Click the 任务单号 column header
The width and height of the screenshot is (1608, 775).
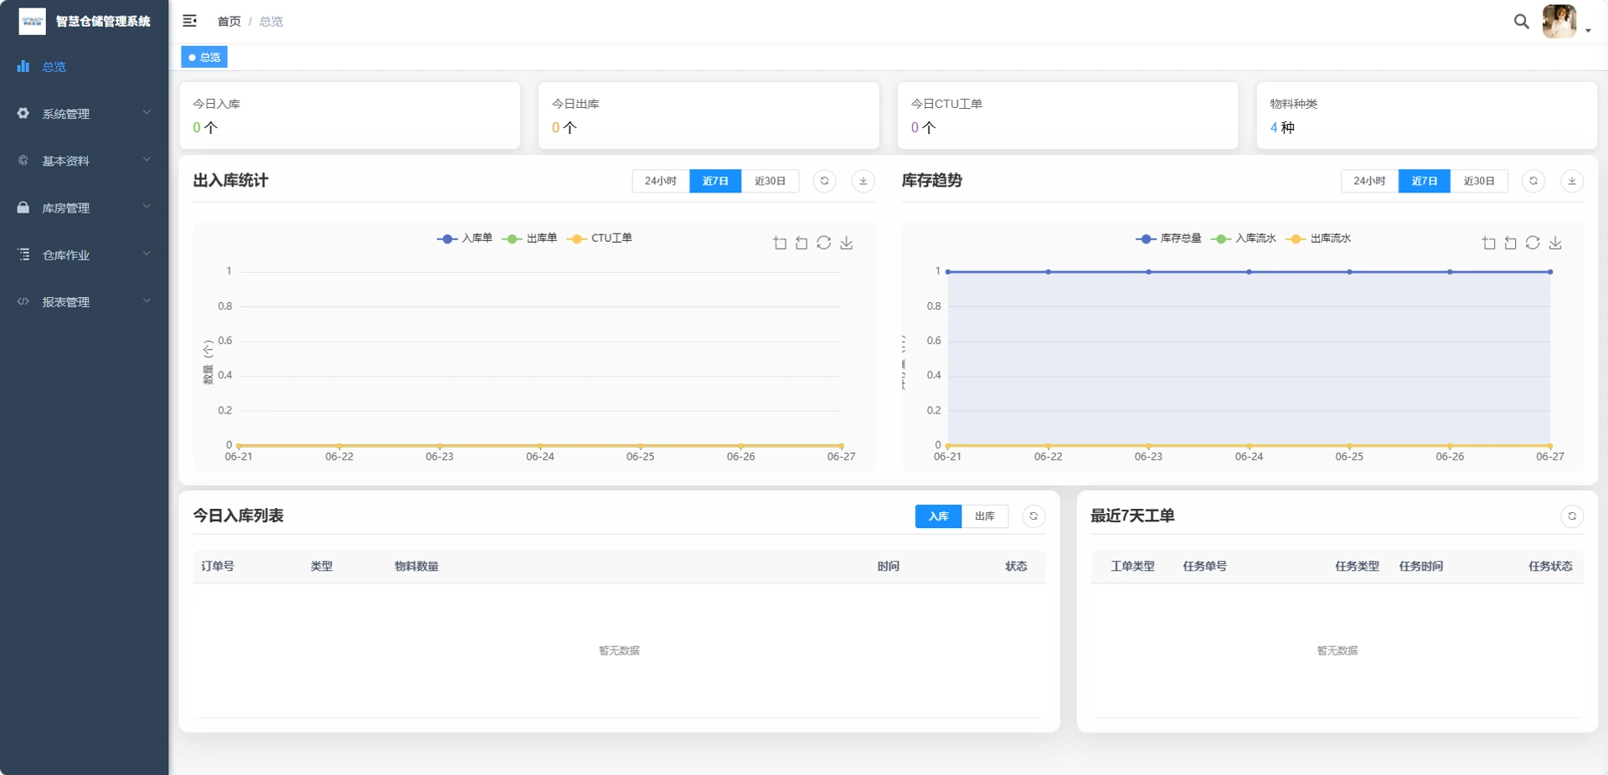[x=1204, y=567]
